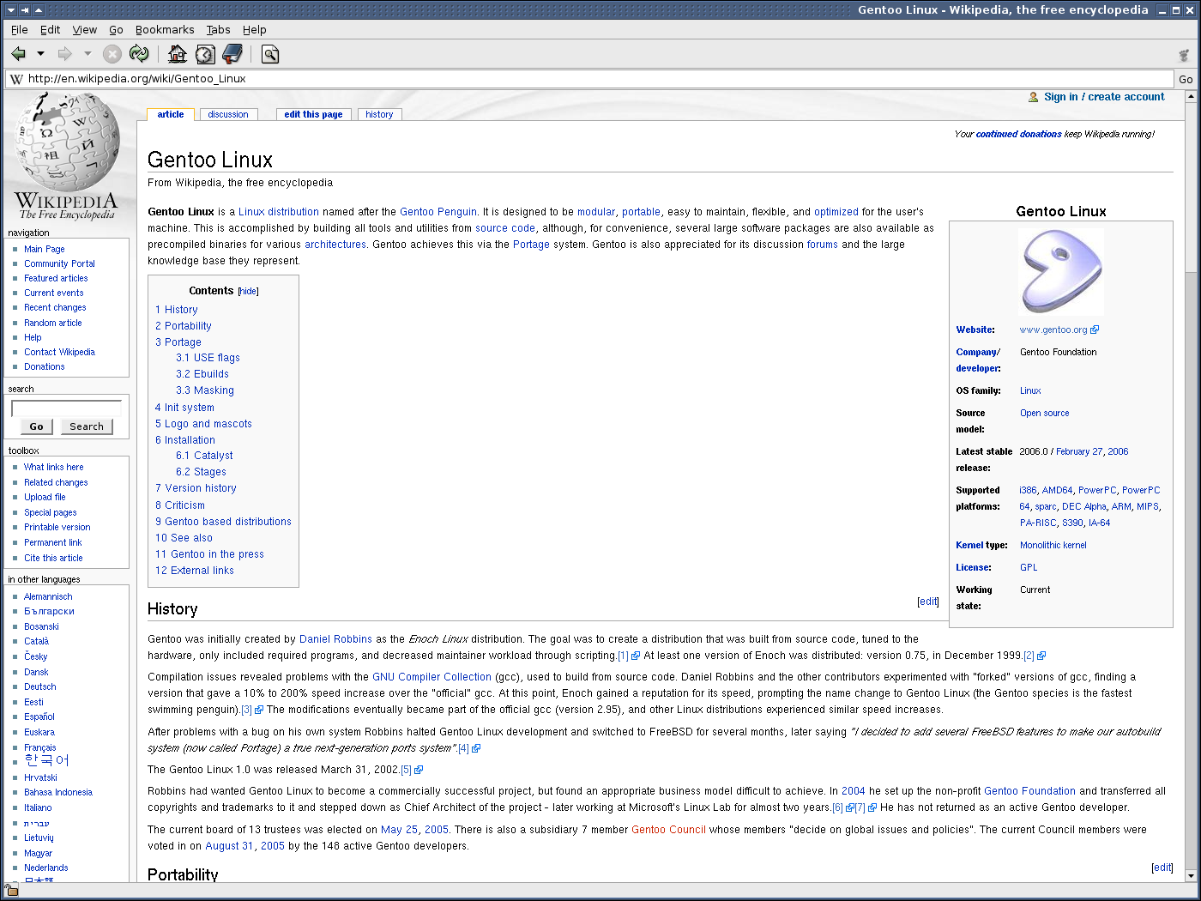
Task: Click the user icon beside Sign in
Action: tap(1033, 97)
